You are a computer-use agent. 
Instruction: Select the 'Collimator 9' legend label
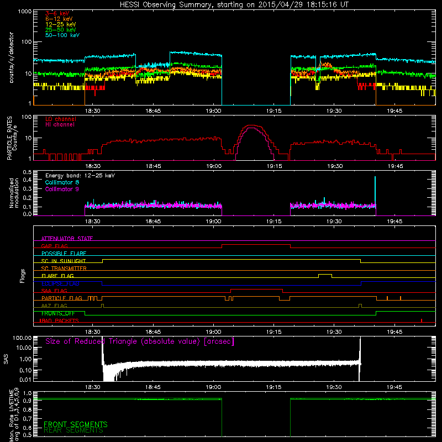pyautogui.click(x=62, y=189)
